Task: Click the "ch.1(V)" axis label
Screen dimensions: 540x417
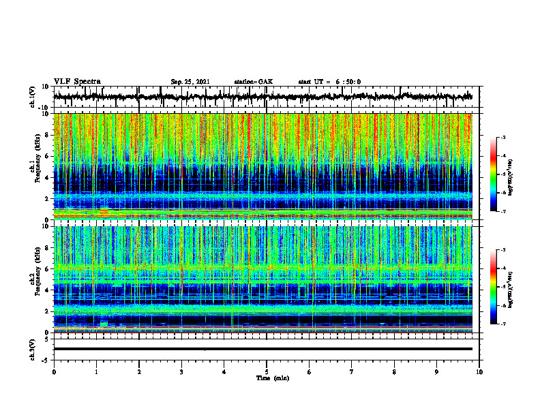Action: pyautogui.click(x=33, y=97)
